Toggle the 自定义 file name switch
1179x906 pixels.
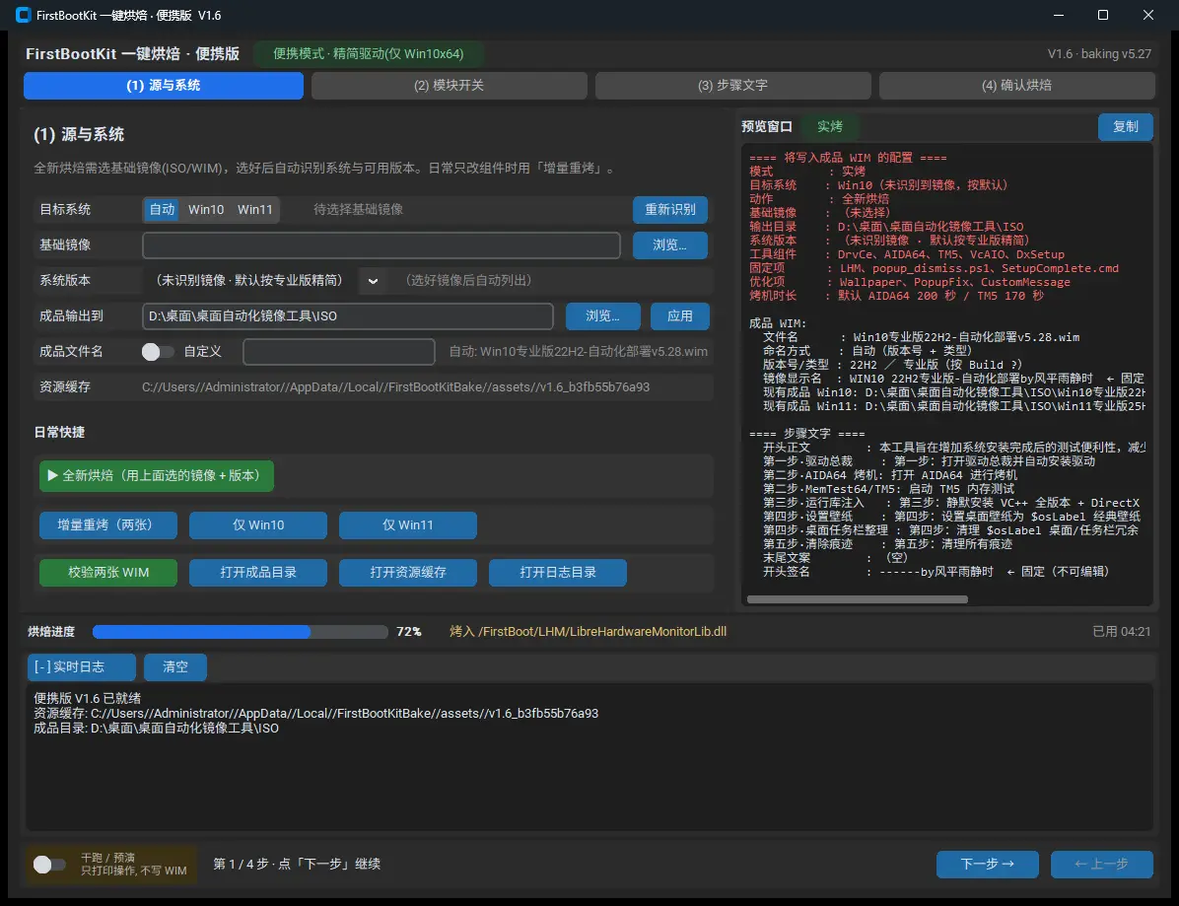pos(157,352)
